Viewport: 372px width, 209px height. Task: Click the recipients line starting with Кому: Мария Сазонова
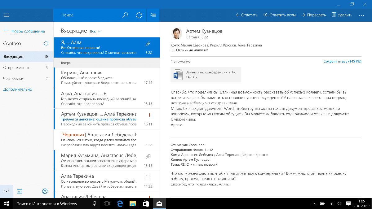[x=216, y=45]
